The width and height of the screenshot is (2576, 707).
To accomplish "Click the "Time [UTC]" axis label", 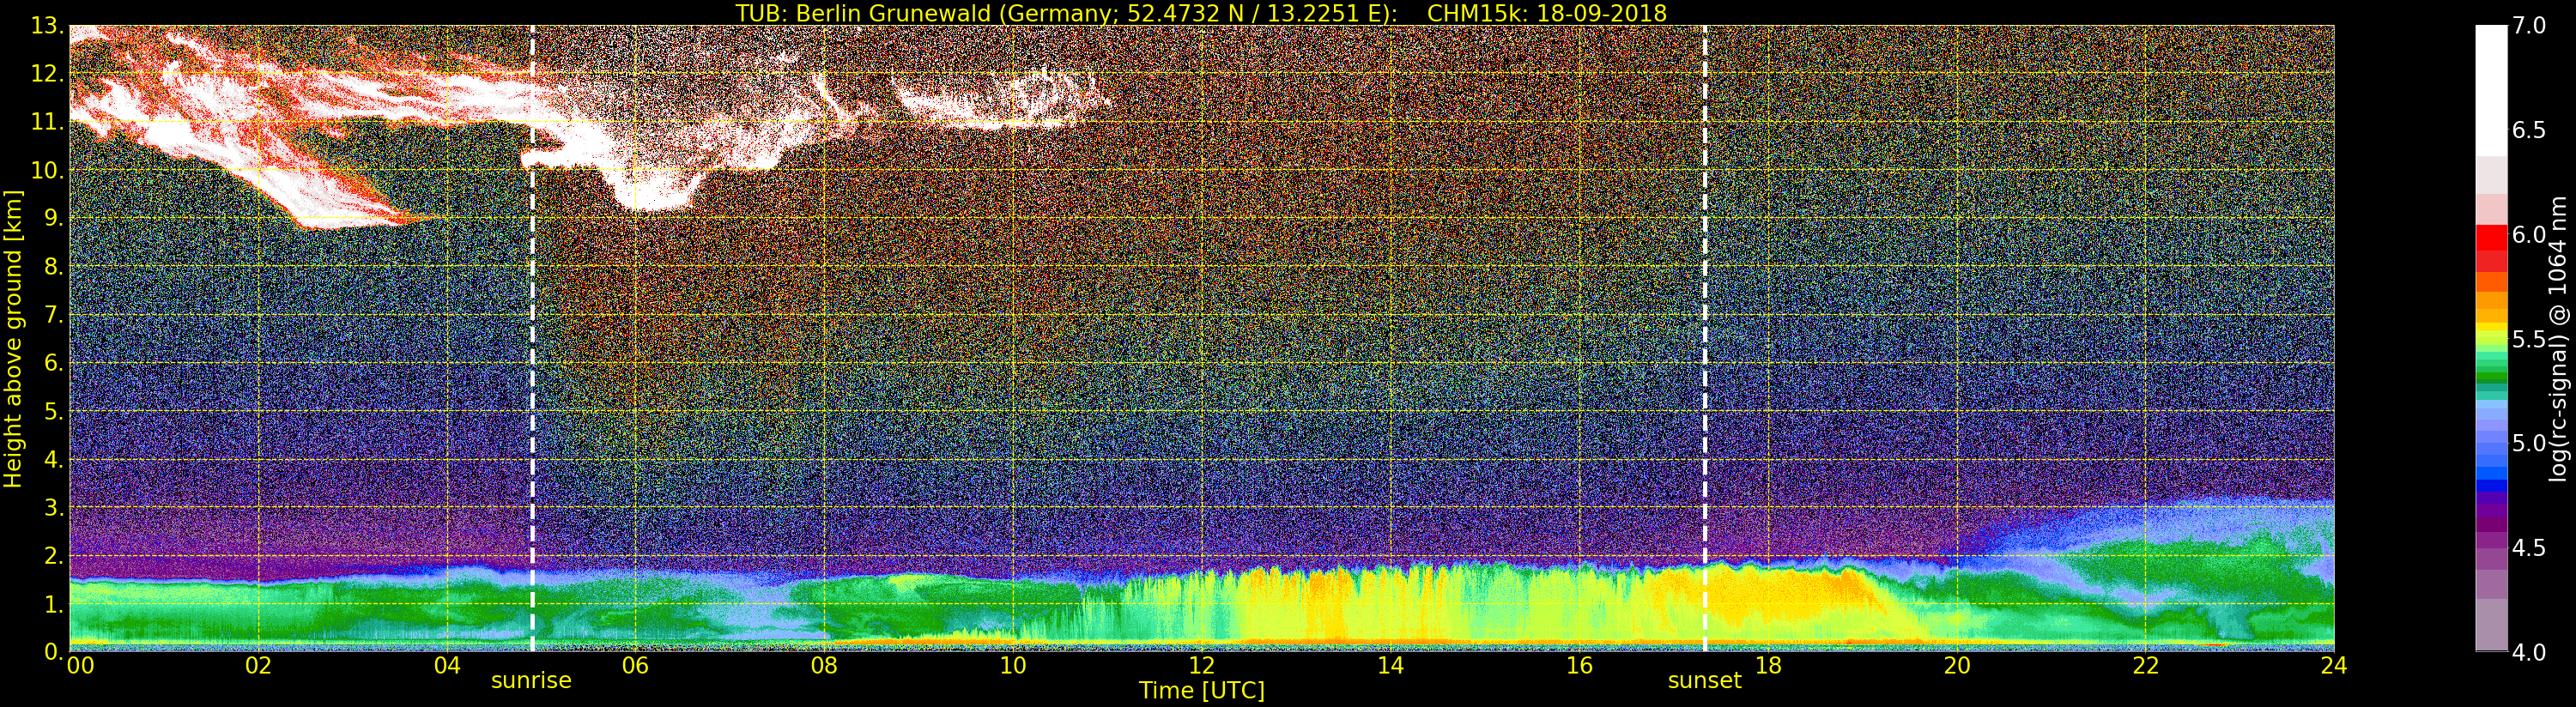I will point(1202,690).
